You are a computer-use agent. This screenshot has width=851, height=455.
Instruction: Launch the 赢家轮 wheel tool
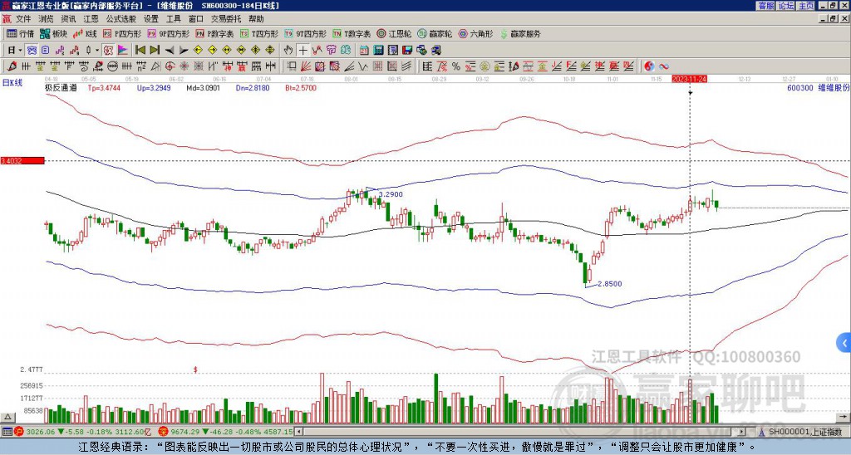click(435, 33)
